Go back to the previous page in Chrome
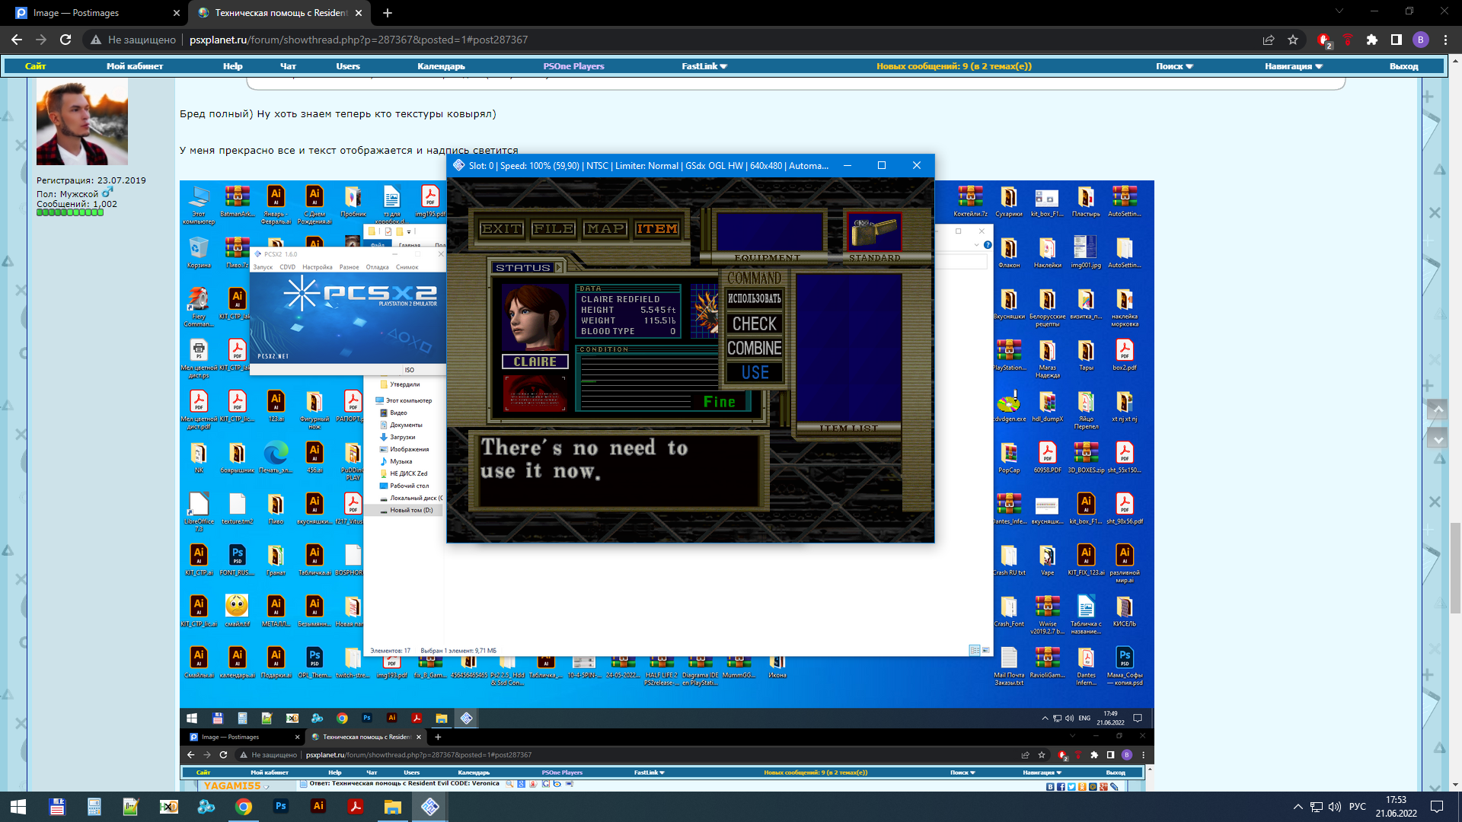 (x=17, y=40)
